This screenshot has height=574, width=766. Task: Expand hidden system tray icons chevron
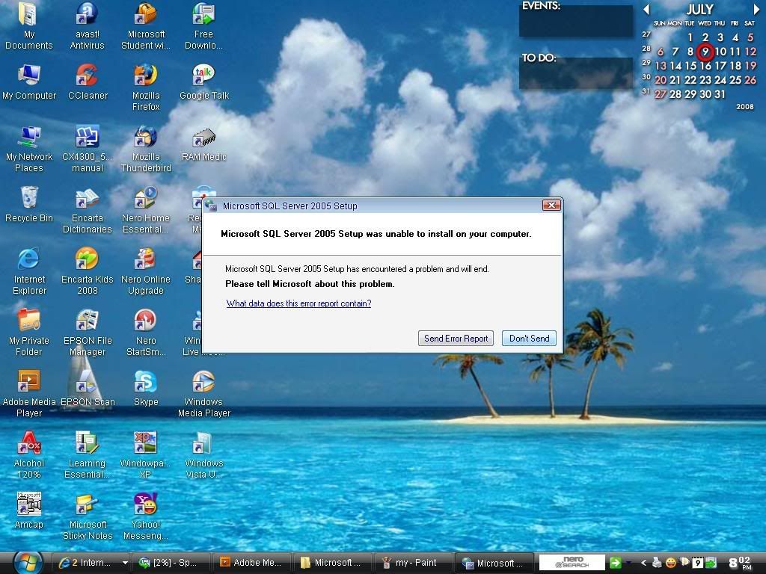coord(643,563)
